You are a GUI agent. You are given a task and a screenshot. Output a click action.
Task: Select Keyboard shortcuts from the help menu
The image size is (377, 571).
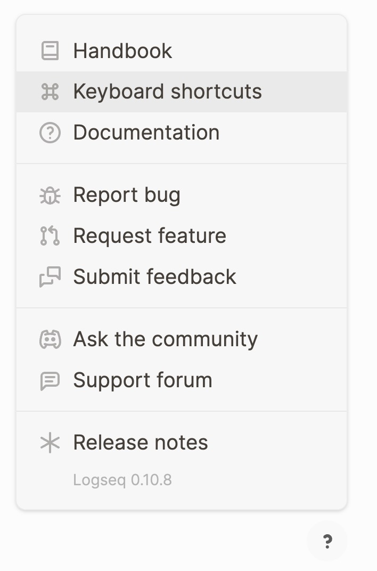point(182,92)
